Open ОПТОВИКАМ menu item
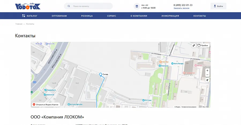The image size is (241, 125). (59, 16)
